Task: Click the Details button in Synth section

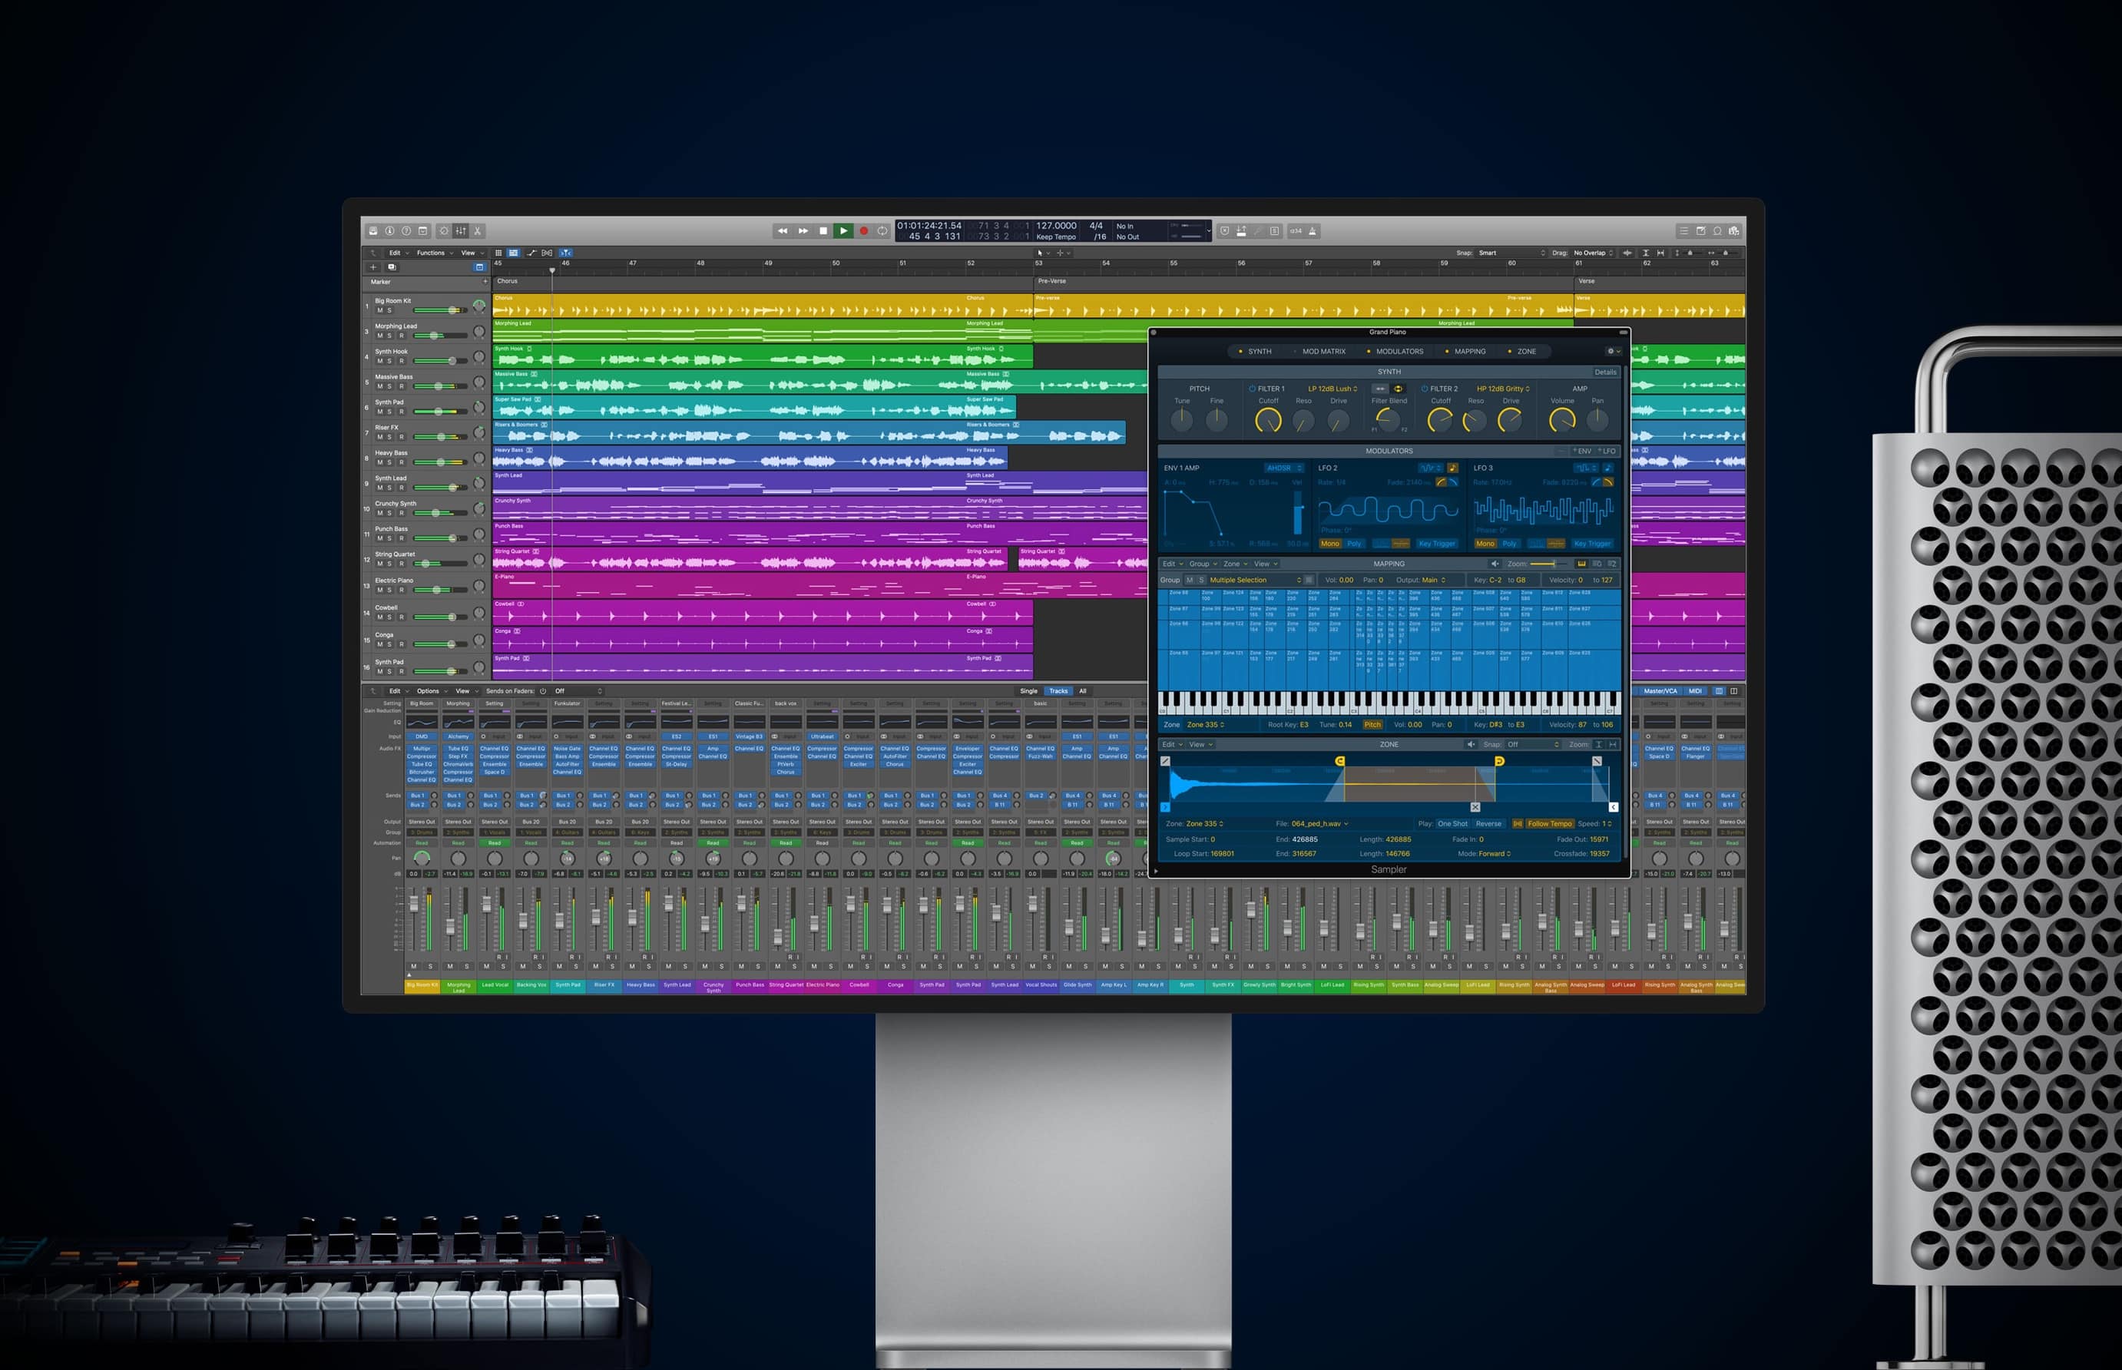Action: click(x=1605, y=372)
